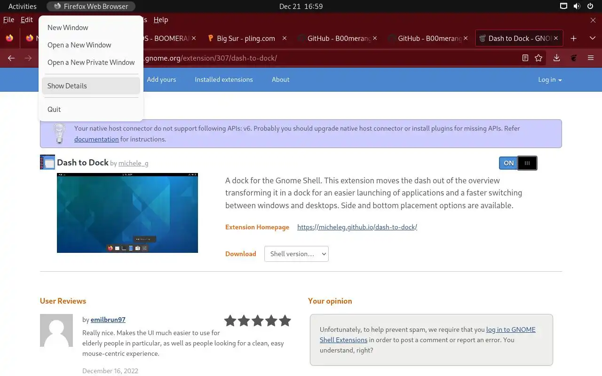The height and width of the screenshot is (376, 602).
Task: Open the Firefox Web Browser app menu
Action: click(x=91, y=7)
